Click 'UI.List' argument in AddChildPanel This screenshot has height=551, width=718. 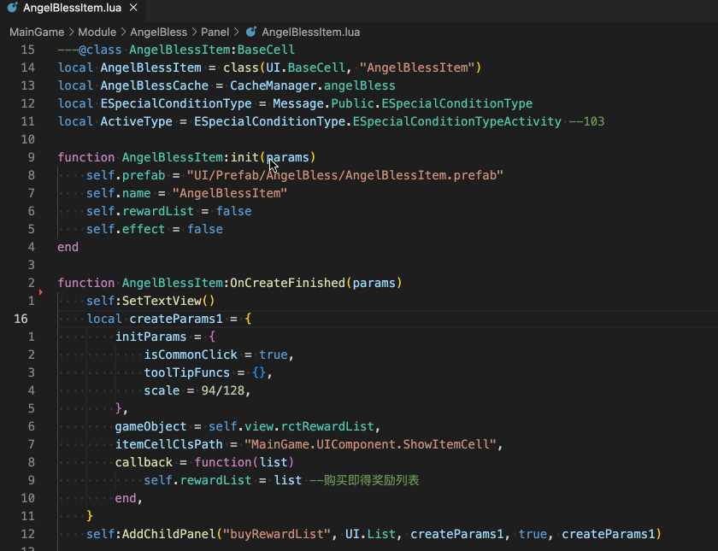[370, 534]
